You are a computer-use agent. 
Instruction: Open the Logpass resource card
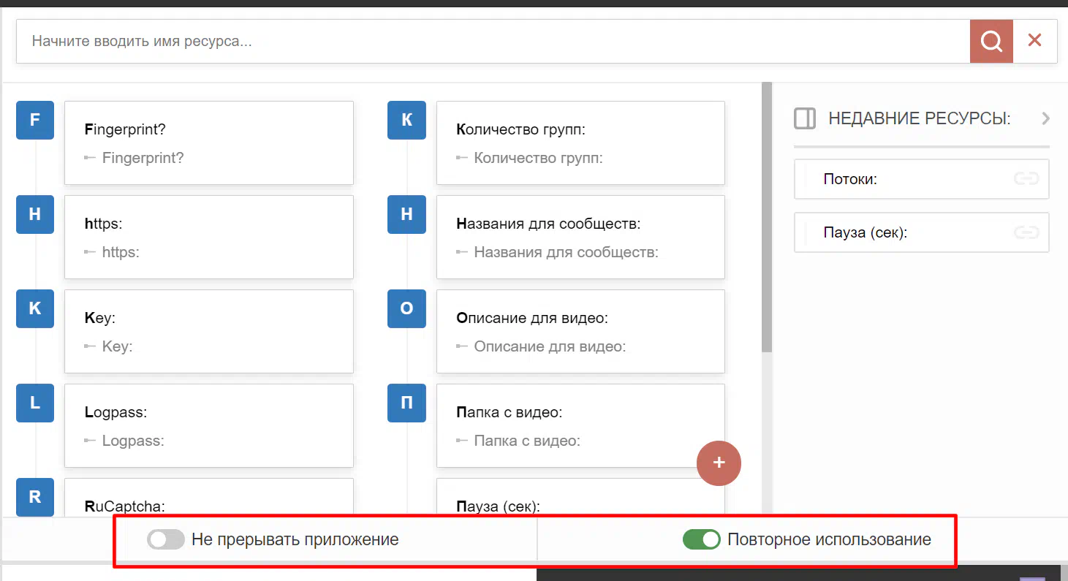pos(209,425)
